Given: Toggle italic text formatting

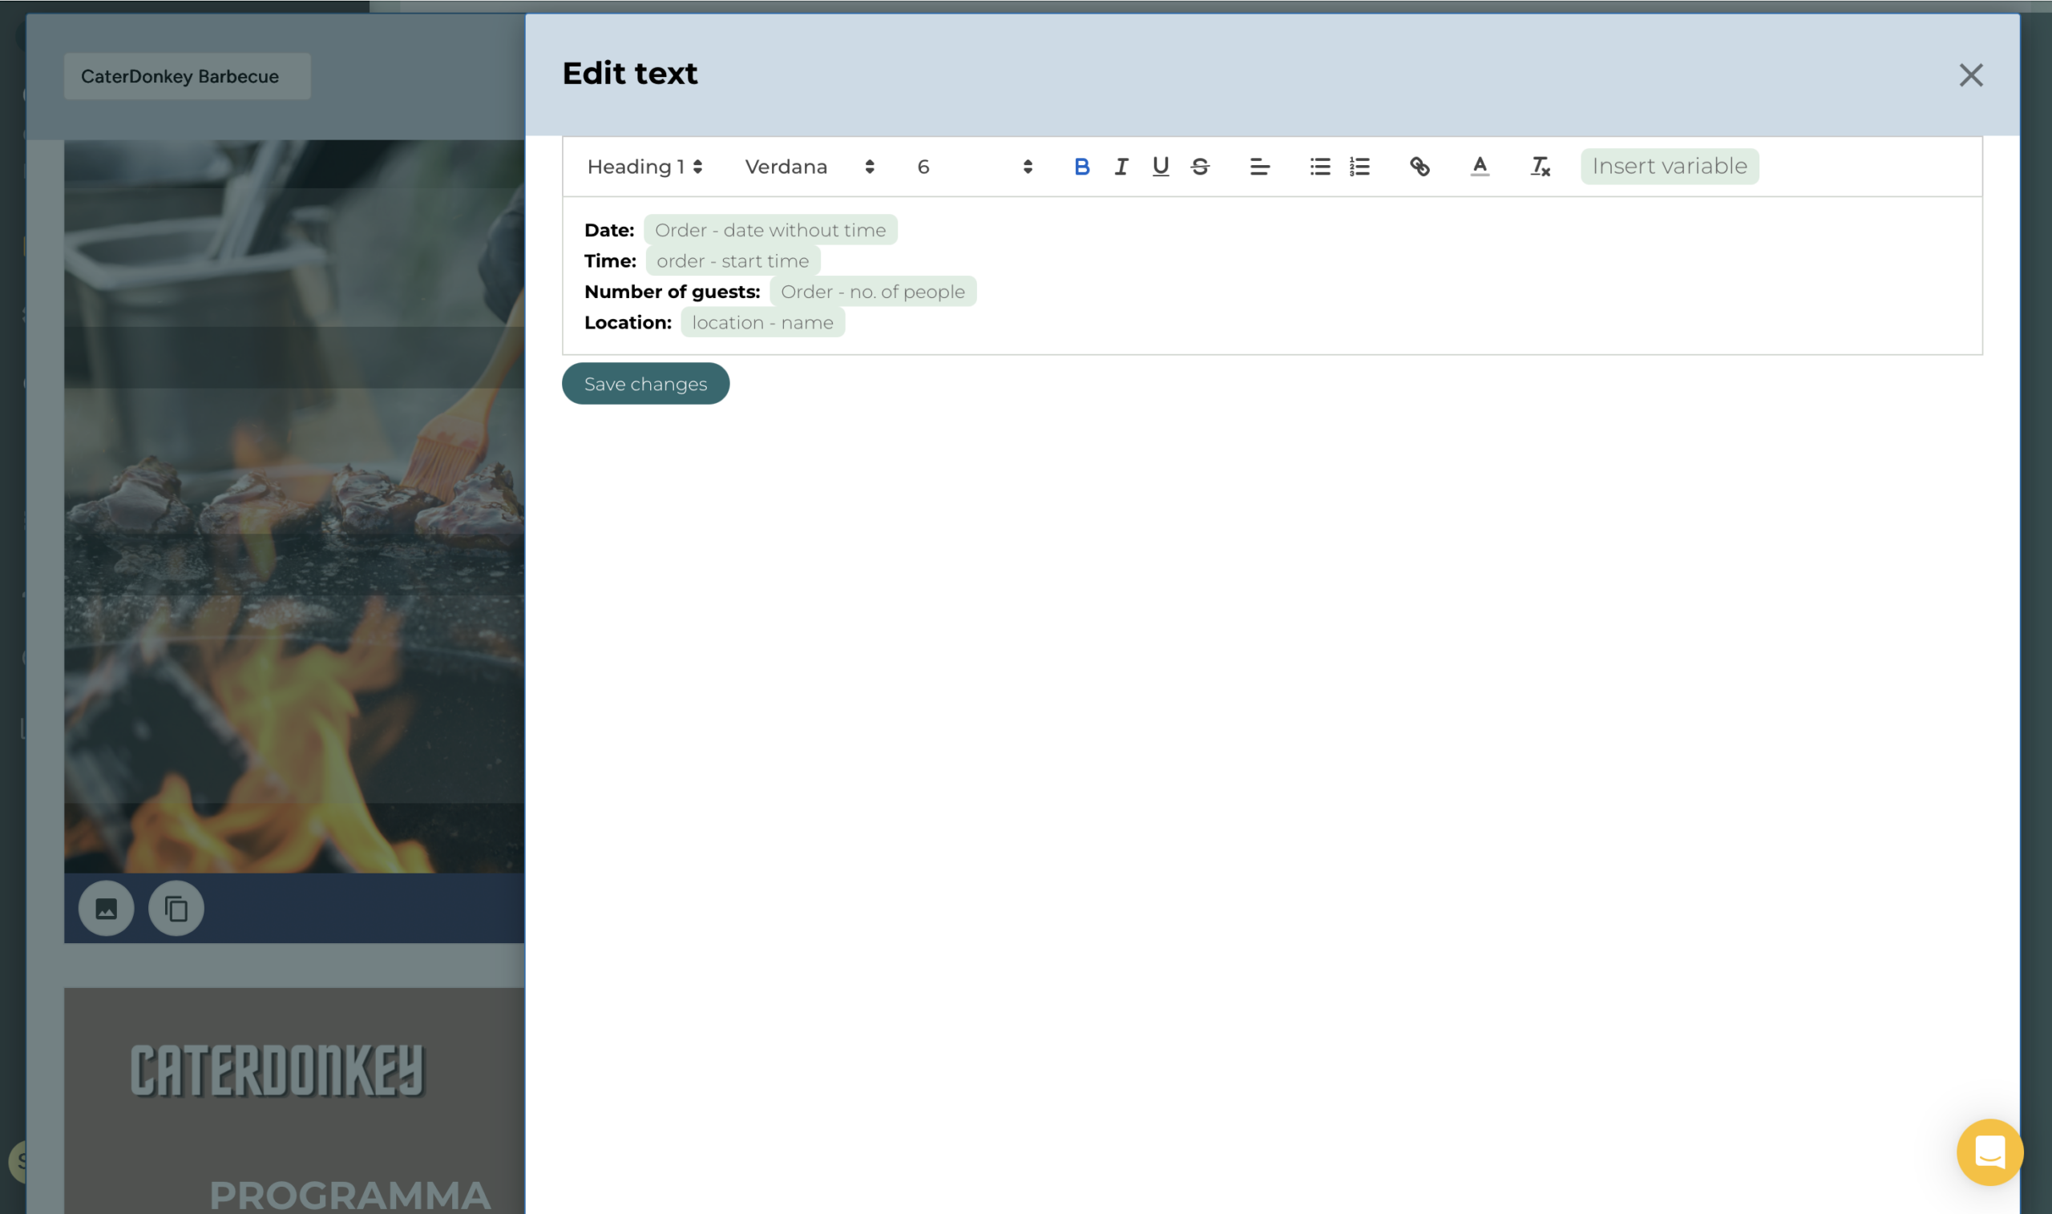Looking at the screenshot, I should tap(1121, 167).
